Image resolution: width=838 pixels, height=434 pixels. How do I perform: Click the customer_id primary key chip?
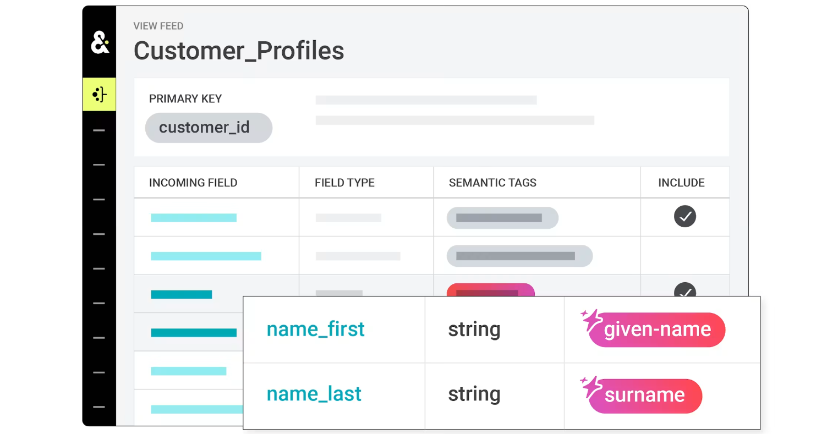click(x=209, y=128)
